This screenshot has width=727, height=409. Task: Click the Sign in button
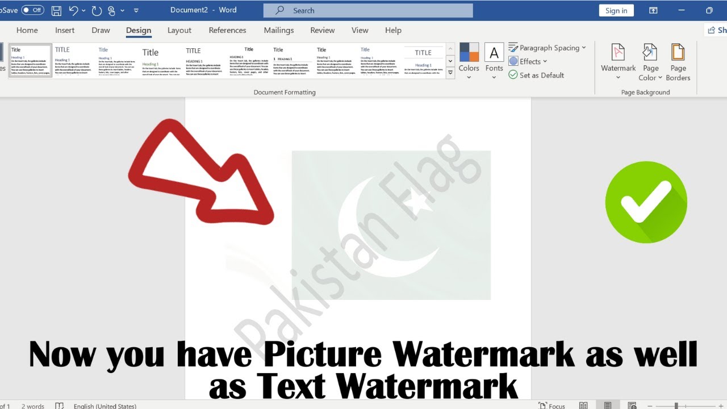click(616, 10)
